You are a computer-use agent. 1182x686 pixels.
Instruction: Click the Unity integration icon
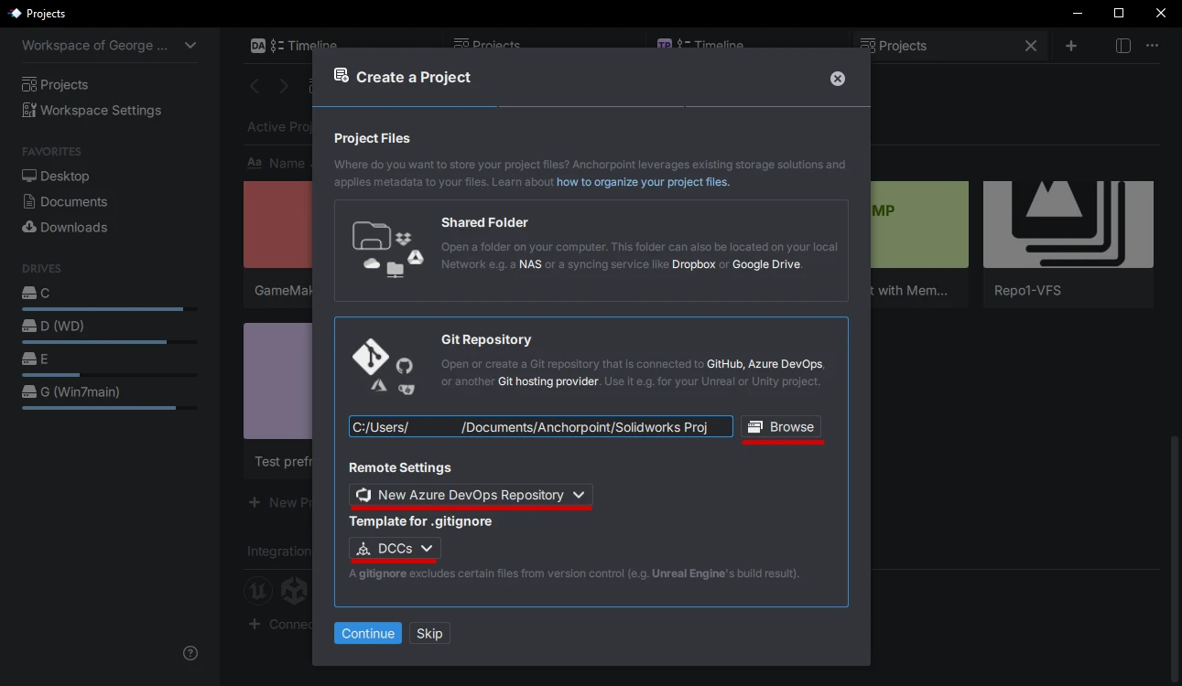point(293,591)
